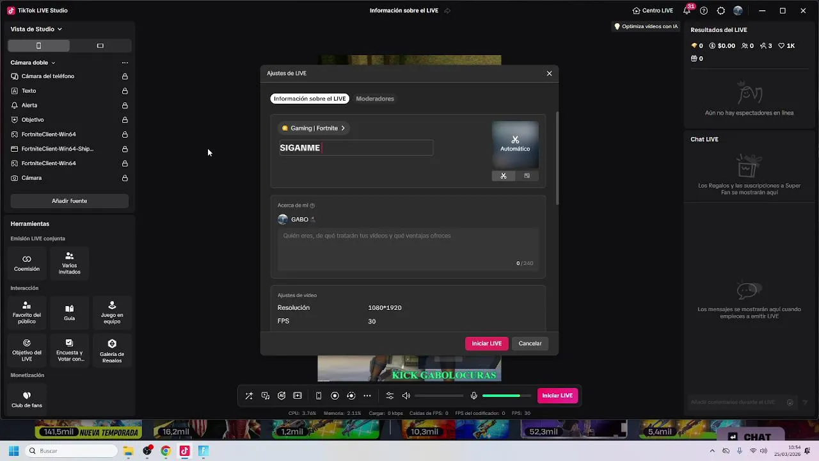Open the 'Juego en equipo' tool
This screenshot has width=819, height=461.
tap(112, 312)
